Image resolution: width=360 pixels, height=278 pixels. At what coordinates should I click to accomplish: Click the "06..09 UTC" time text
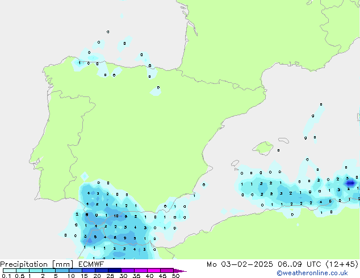click(299, 264)
